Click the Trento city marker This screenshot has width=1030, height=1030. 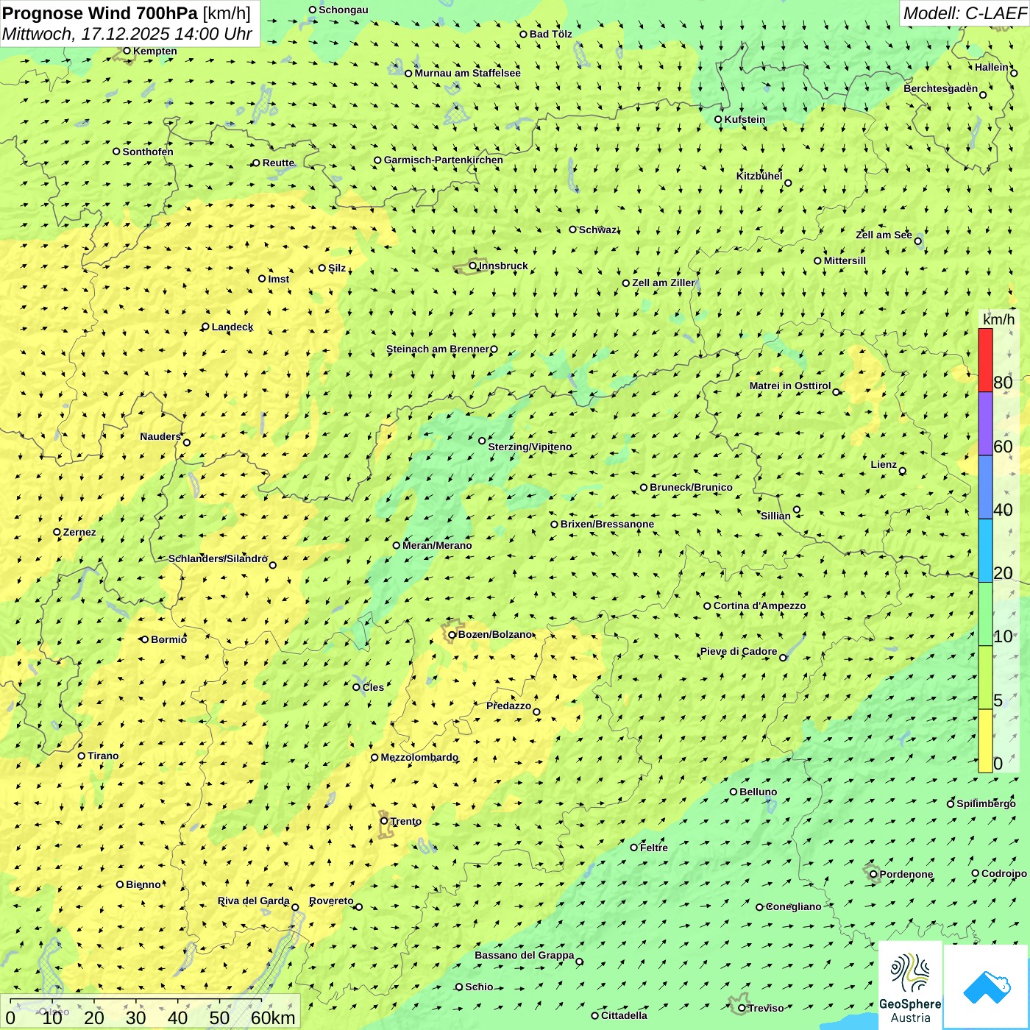tap(384, 821)
